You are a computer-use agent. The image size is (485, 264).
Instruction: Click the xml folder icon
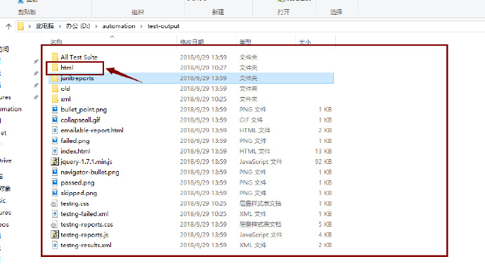[x=55, y=99]
